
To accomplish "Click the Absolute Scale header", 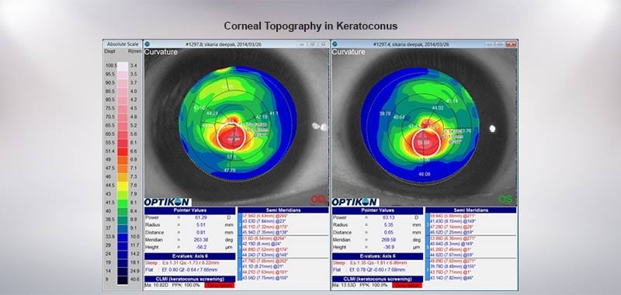I will [x=123, y=44].
